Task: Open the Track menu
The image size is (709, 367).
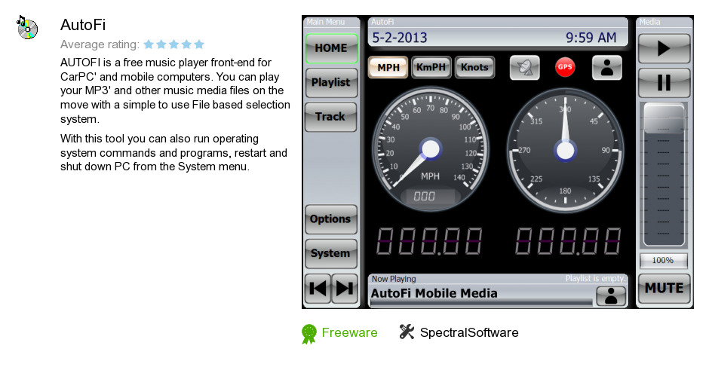Action: point(330,117)
